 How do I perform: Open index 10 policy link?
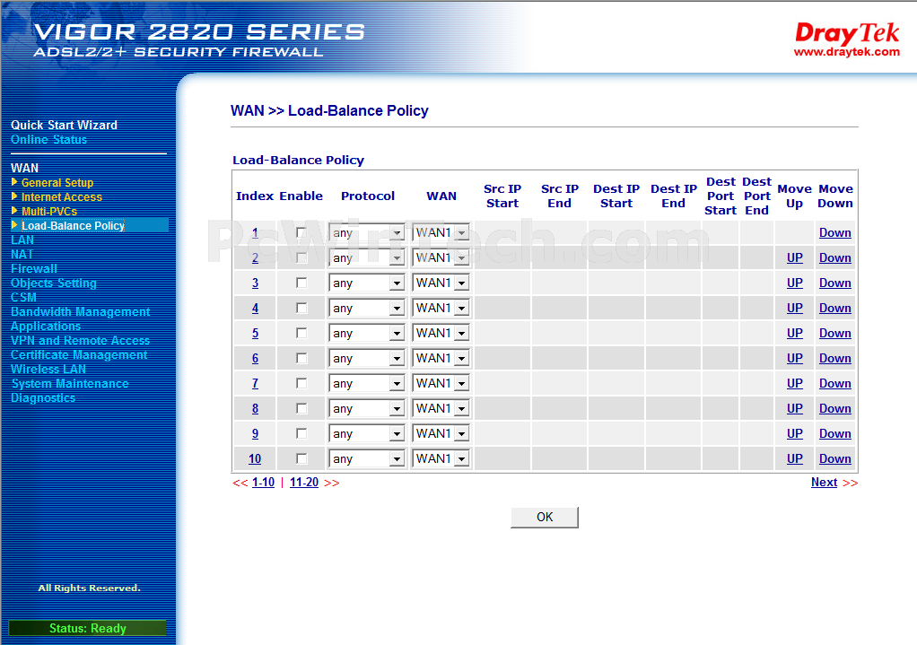pyautogui.click(x=255, y=459)
